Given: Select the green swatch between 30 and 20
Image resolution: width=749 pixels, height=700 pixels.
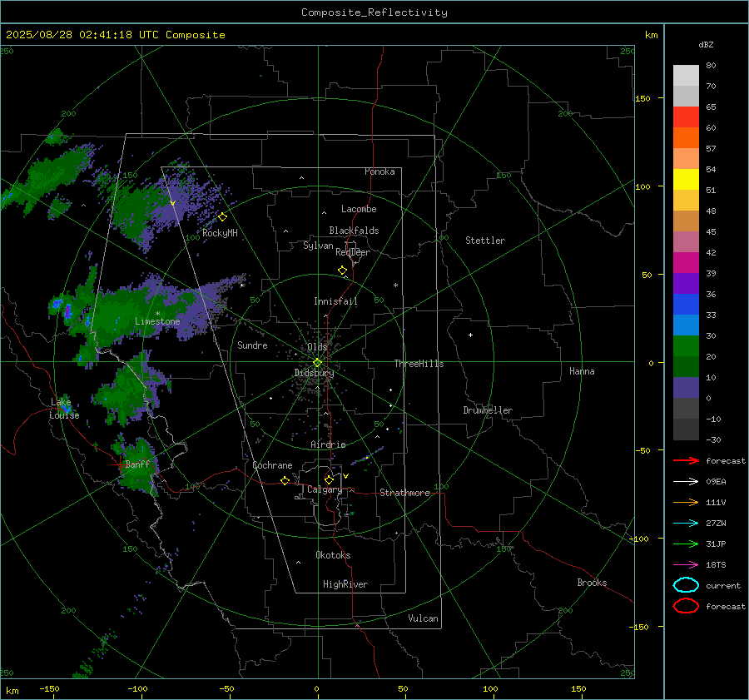Looking at the screenshot, I should (686, 345).
